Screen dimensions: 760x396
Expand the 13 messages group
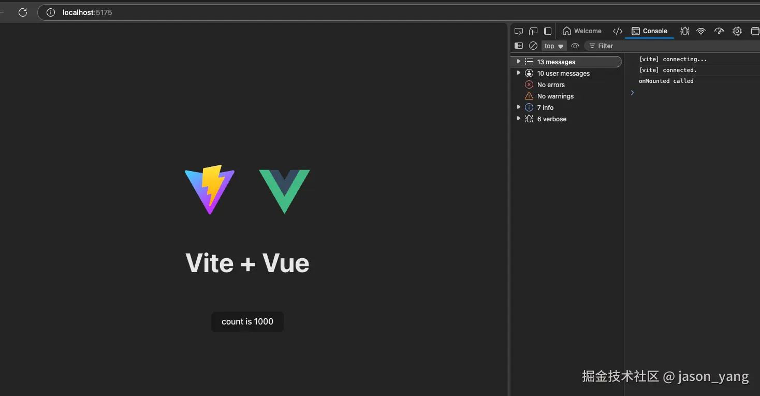519,61
